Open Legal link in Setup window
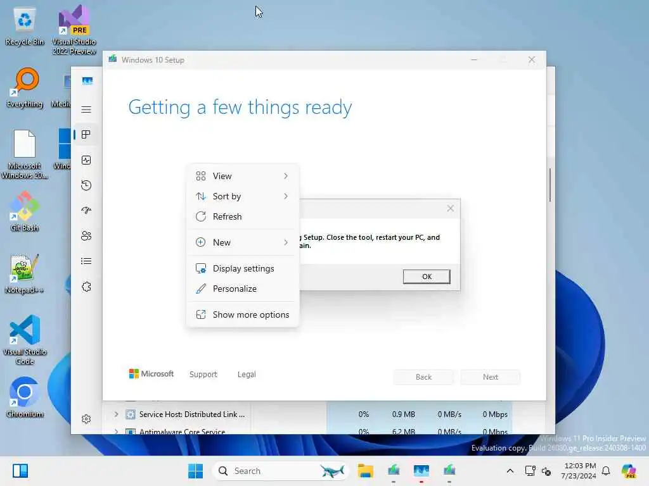649x486 pixels. 247,375
